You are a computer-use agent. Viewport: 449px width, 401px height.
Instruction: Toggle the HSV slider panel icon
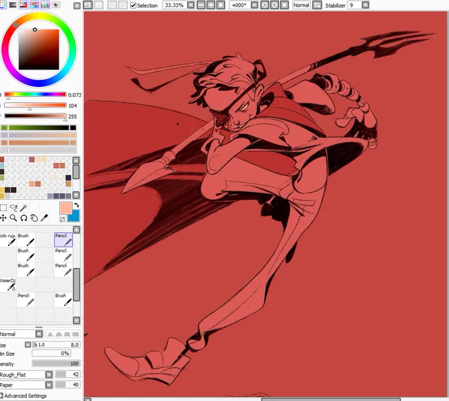click(24, 5)
